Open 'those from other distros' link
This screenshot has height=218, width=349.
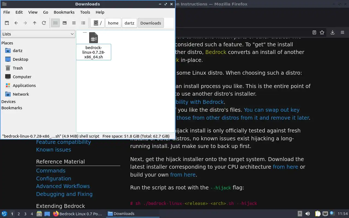[243, 118]
